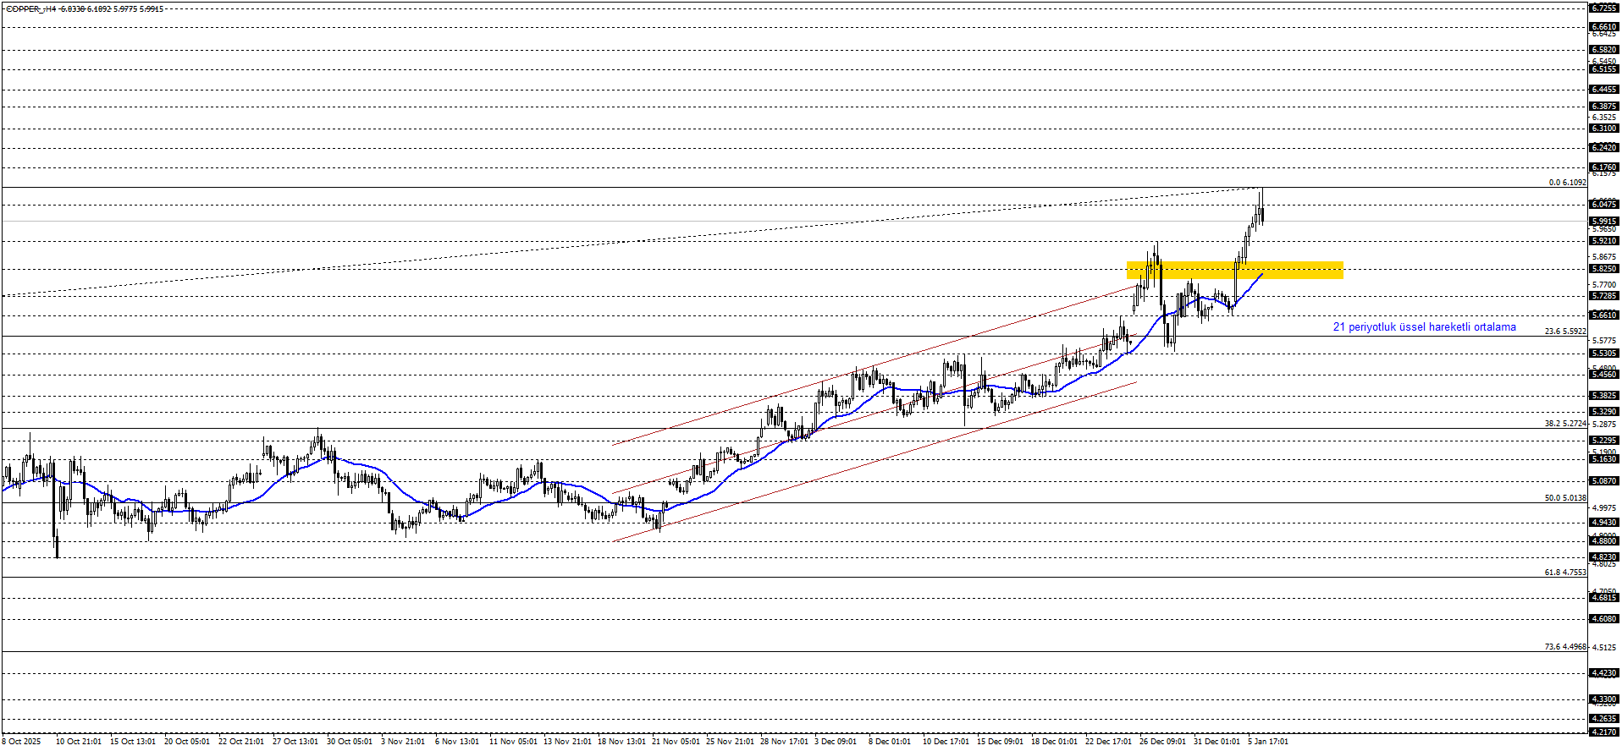This screenshot has height=751, width=1622.
Task: Click the 6.3100 horizontal level price tag
Action: click(x=1604, y=129)
